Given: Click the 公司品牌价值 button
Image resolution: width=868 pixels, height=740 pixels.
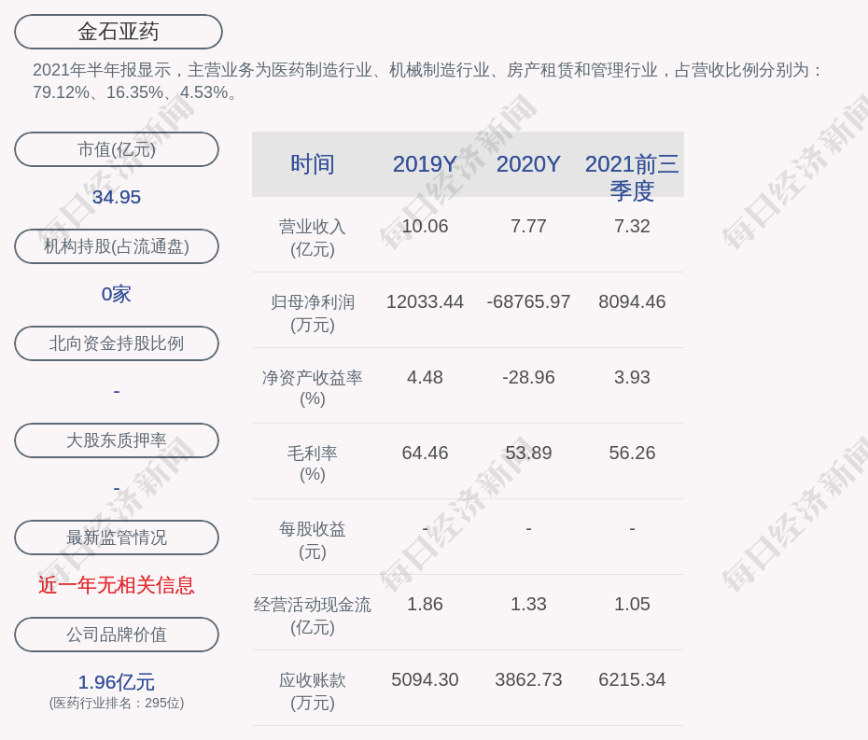Looking at the screenshot, I should [116, 634].
